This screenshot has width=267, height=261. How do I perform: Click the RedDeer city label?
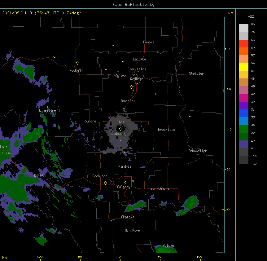[x=136, y=79]
